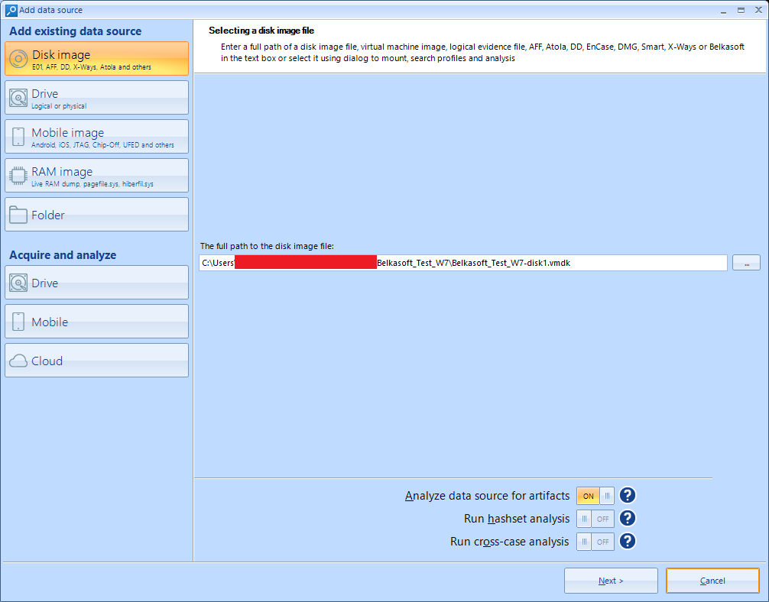769x602 pixels.
Task: Select the Disk image source option
Action: point(96,59)
